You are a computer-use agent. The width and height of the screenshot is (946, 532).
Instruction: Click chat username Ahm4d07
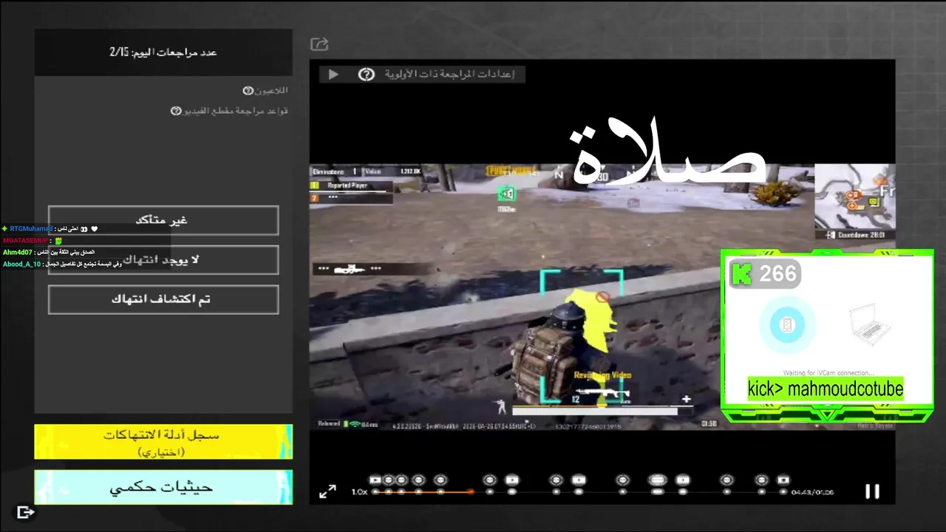tap(17, 253)
